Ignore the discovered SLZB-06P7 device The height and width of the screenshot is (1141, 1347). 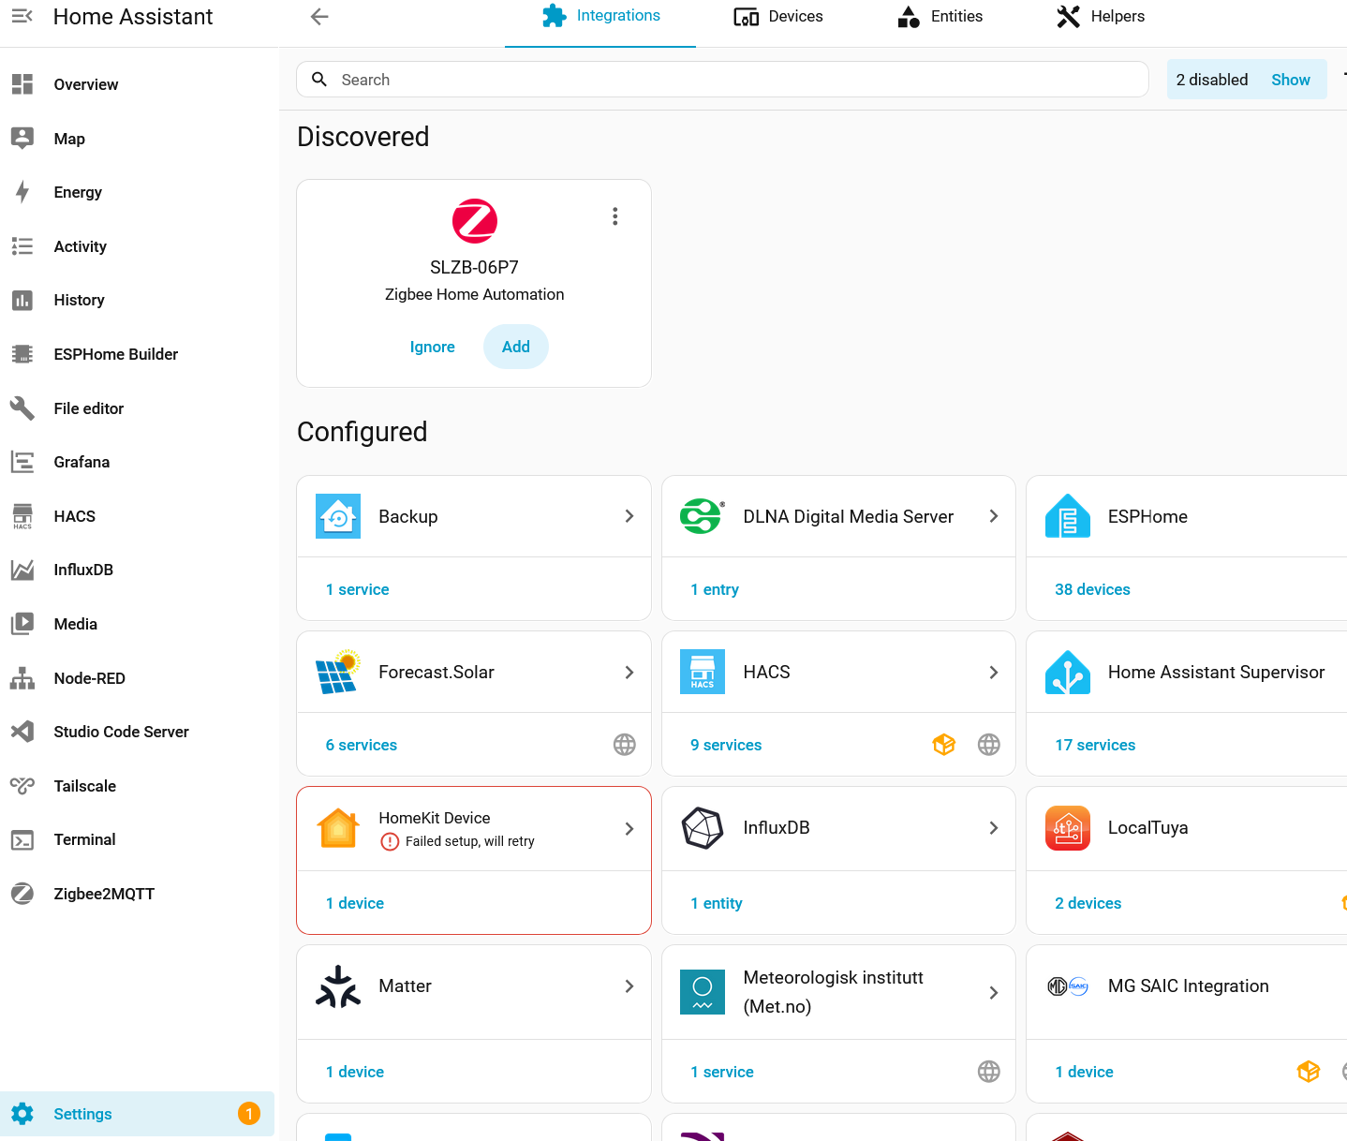tap(433, 347)
